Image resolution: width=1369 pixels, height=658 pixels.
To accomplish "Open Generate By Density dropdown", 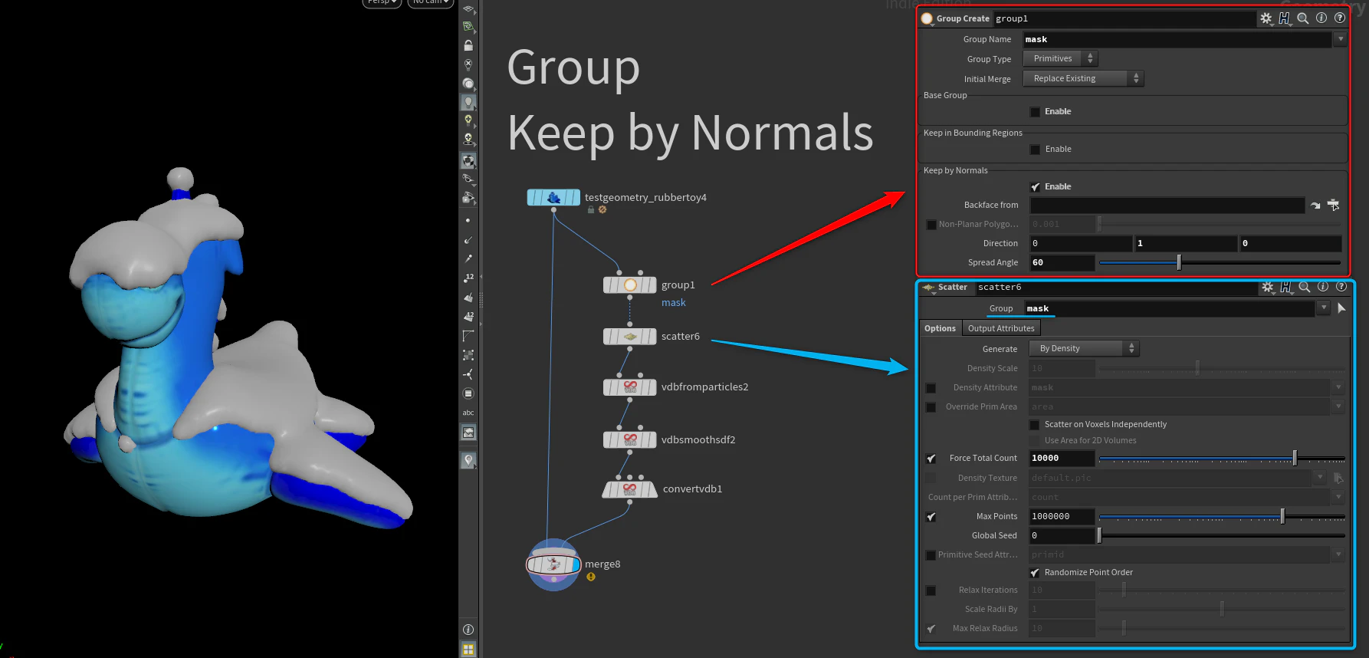I will point(1085,348).
